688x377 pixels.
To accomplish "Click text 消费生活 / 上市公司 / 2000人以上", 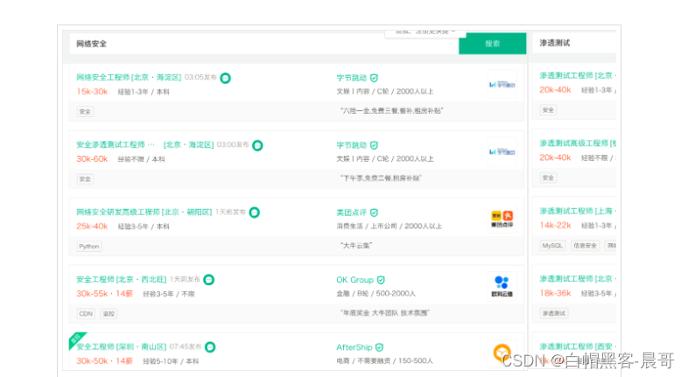I will tap(390, 227).
